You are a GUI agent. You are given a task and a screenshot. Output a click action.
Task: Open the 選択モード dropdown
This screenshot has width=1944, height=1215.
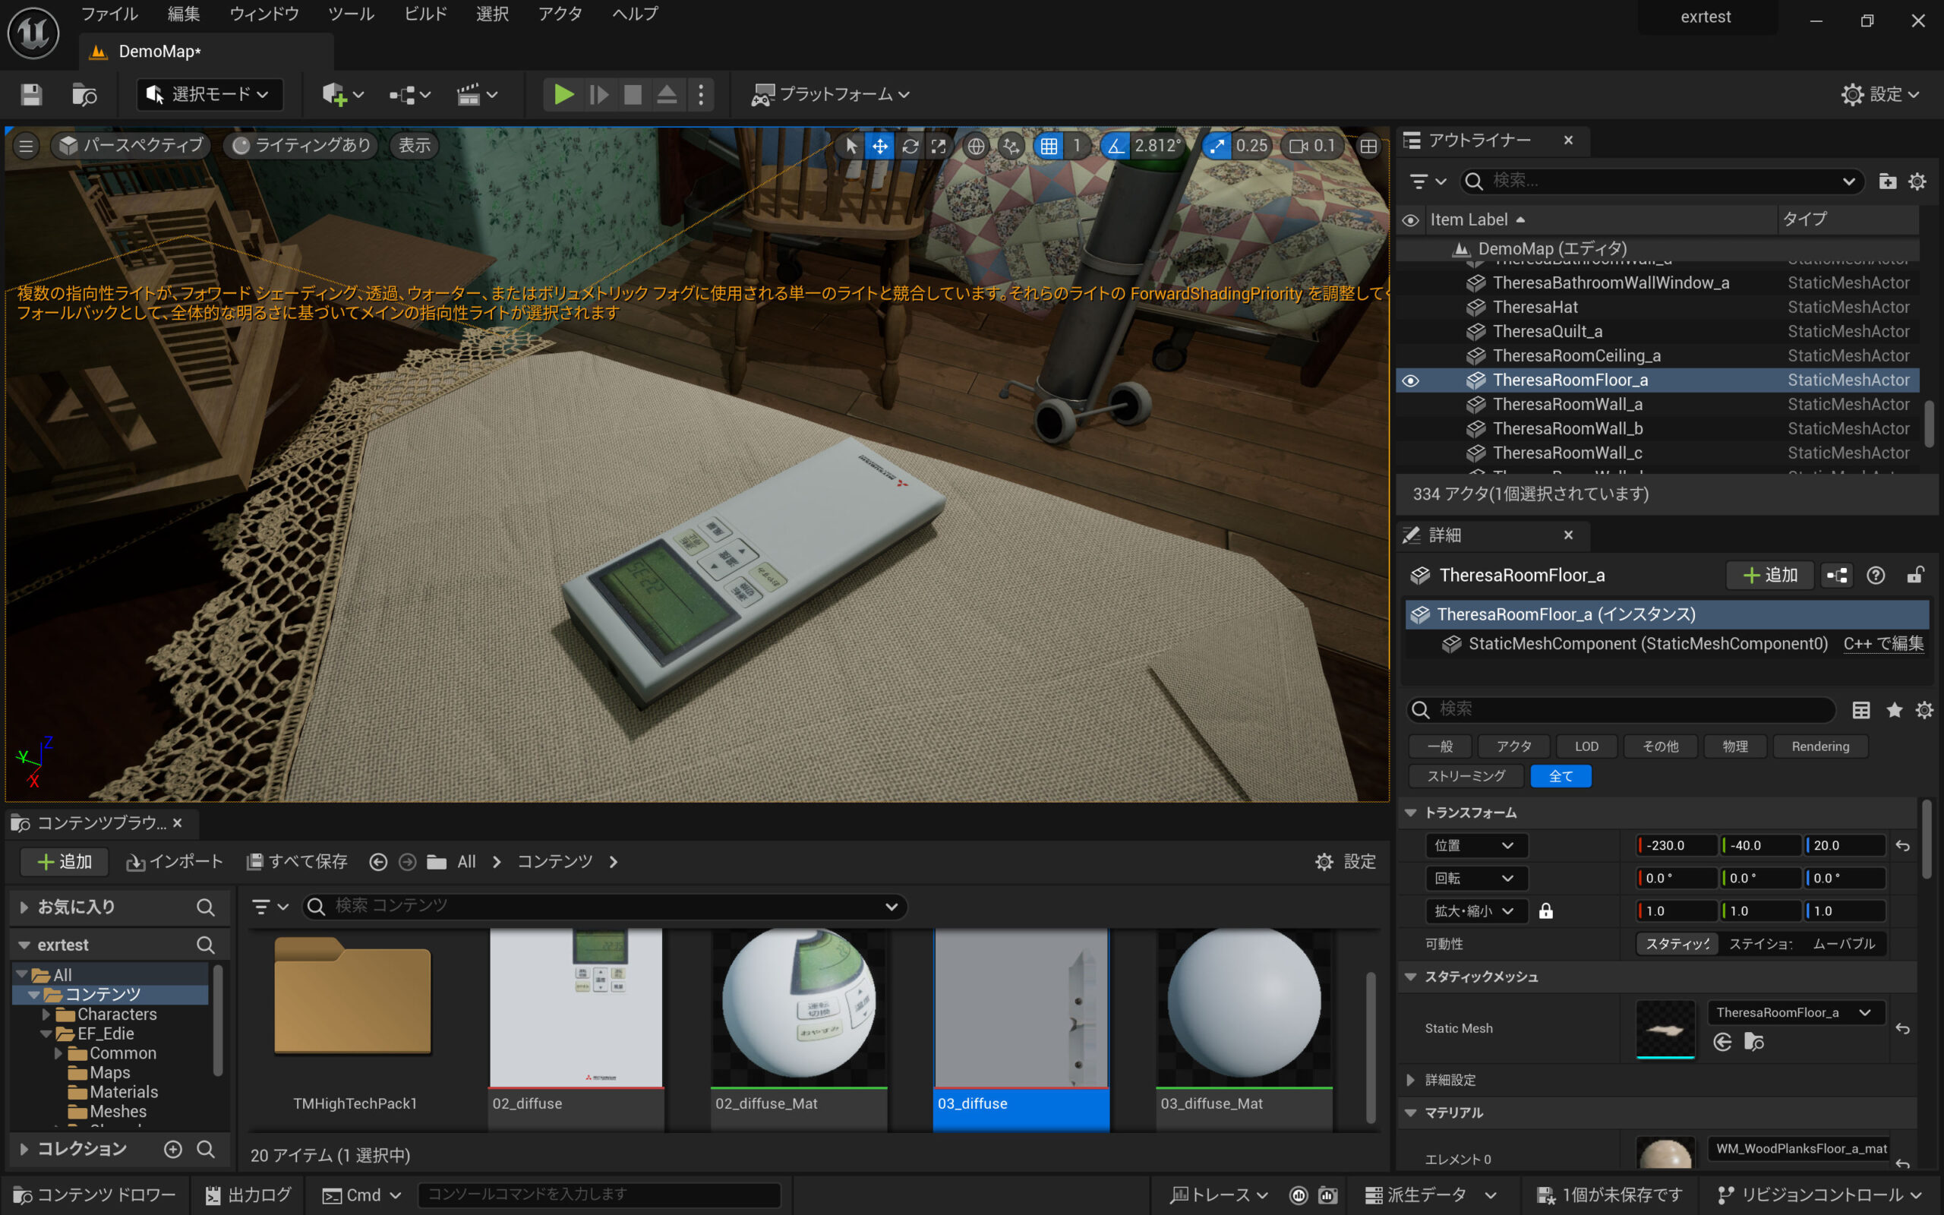pos(209,95)
